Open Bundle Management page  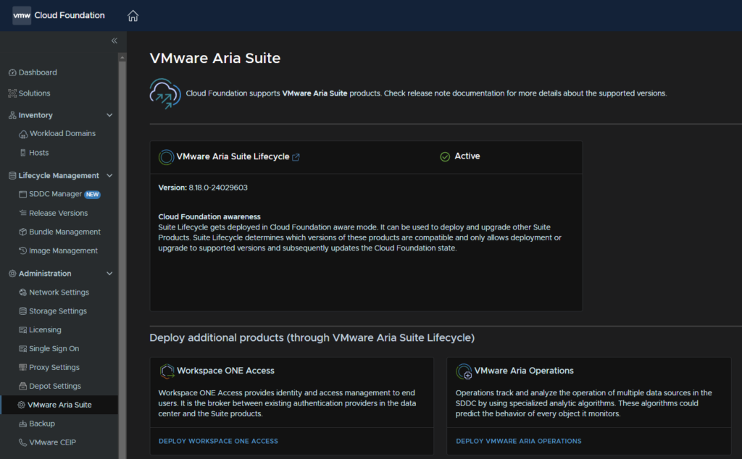(x=64, y=232)
